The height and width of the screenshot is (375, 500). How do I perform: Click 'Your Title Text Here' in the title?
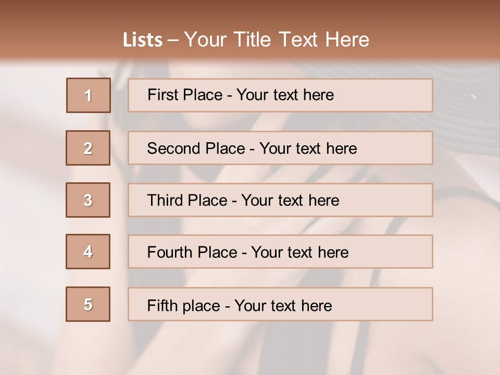click(x=277, y=40)
